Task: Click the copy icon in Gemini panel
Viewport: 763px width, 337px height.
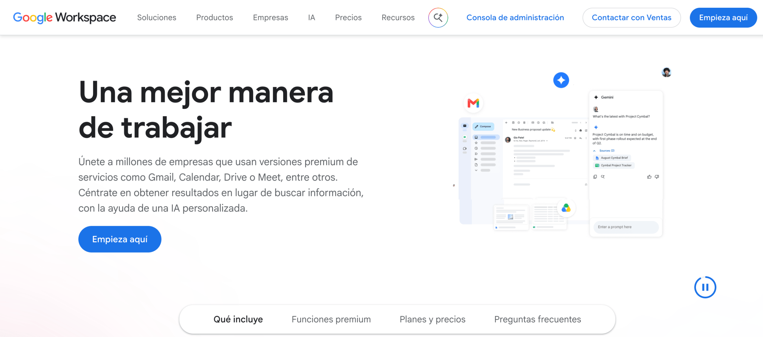Action: point(595,177)
